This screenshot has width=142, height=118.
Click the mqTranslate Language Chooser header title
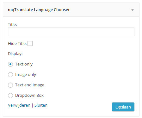[39, 10]
